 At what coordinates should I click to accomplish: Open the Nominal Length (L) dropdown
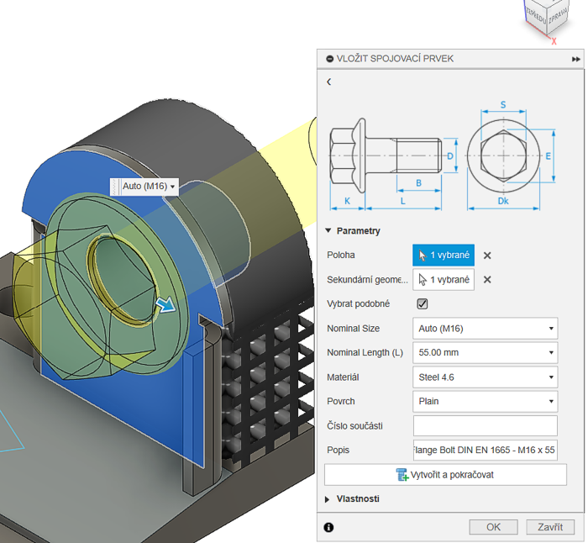[x=485, y=353]
